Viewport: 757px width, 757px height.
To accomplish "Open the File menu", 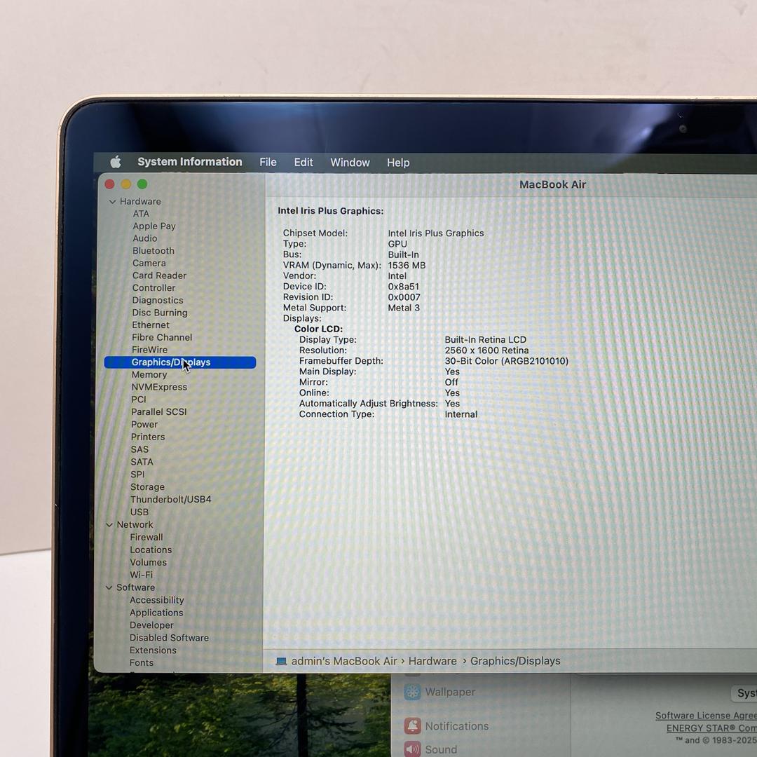I will pyautogui.click(x=268, y=162).
